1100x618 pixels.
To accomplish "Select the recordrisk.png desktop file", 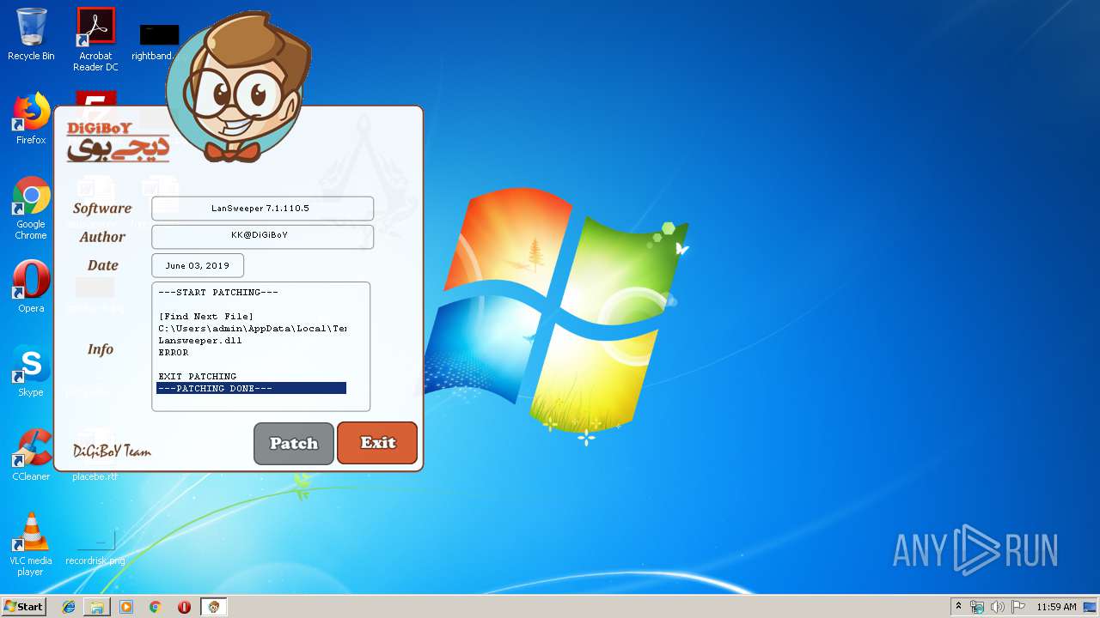I will pos(95,548).
